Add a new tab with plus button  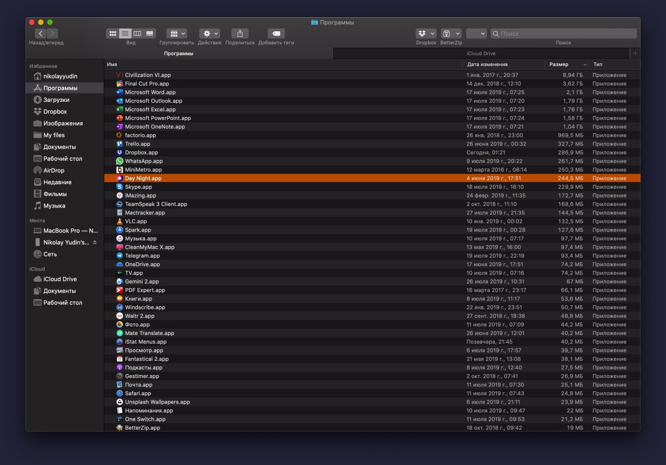click(635, 54)
